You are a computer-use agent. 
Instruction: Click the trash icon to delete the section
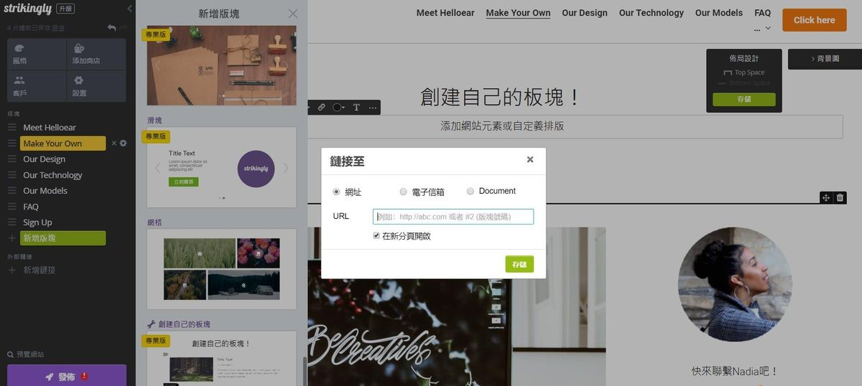click(x=840, y=197)
